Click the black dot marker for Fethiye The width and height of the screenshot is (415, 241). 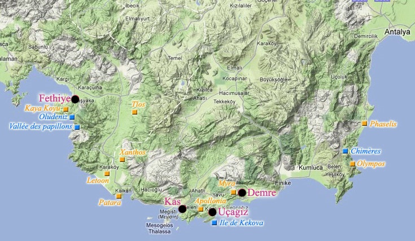click(75, 99)
